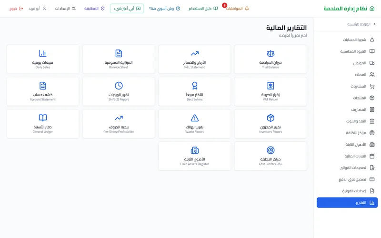Click the dollar receipt icon for VAT Return
Image resolution: width=381 pixels, height=238 pixels.
click(x=271, y=86)
